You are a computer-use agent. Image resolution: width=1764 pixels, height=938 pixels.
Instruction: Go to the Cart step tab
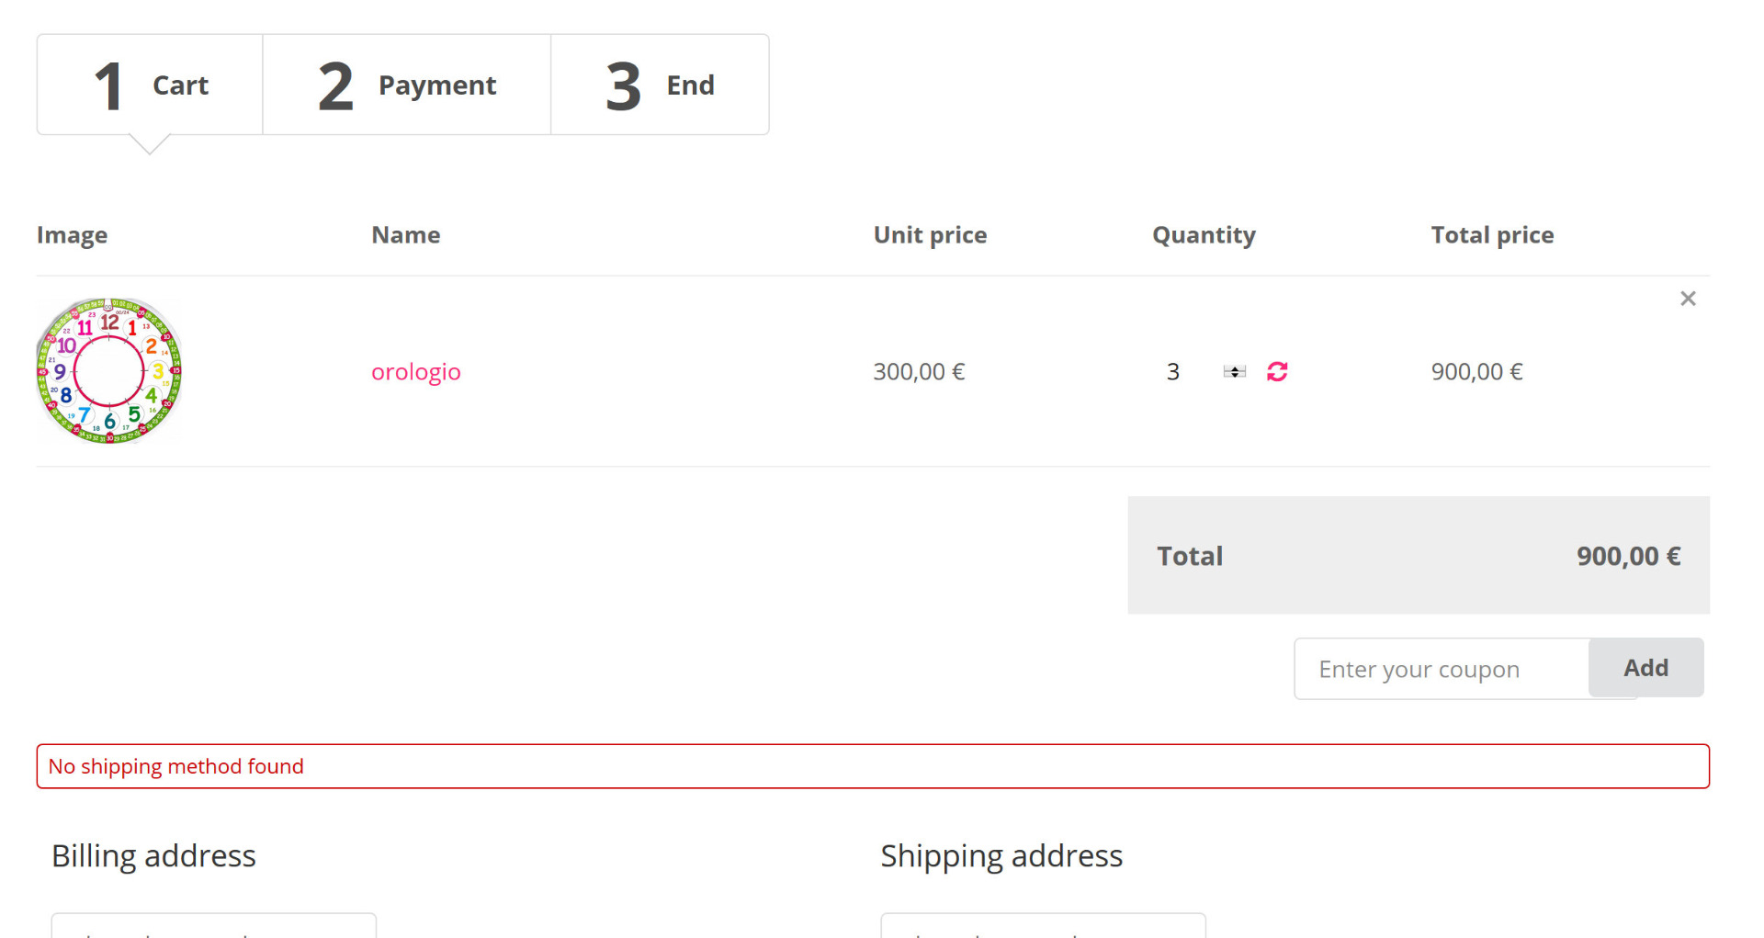click(151, 85)
